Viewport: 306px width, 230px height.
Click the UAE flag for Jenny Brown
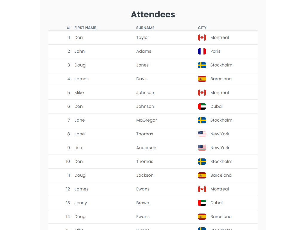pyautogui.click(x=202, y=203)
